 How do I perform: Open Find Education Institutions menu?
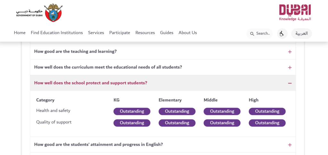tap(57, 33)
